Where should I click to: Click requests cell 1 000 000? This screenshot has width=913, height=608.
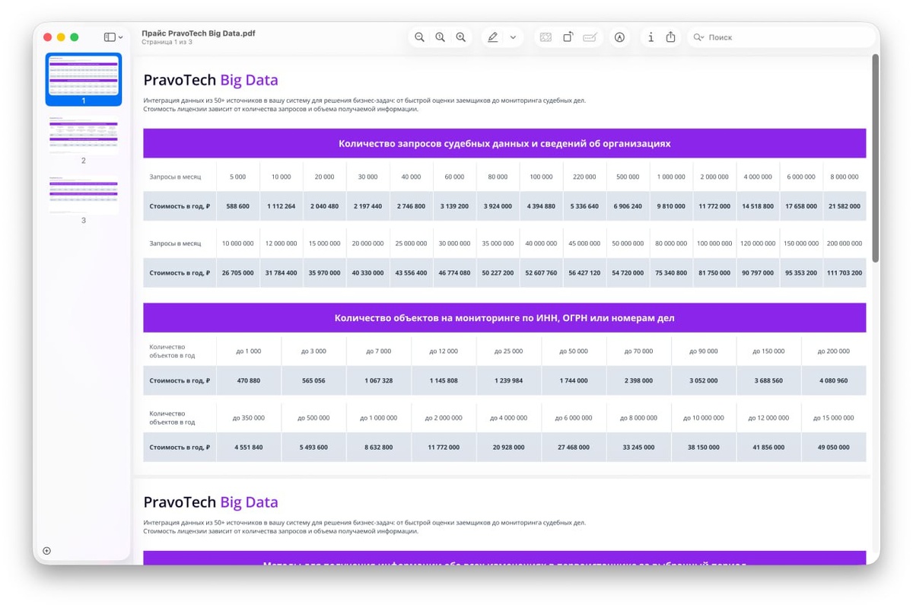point(671,177)
